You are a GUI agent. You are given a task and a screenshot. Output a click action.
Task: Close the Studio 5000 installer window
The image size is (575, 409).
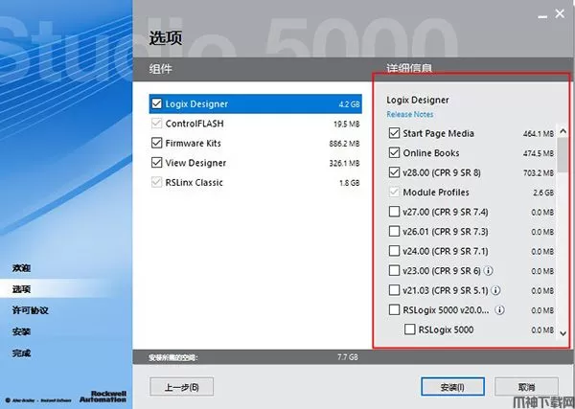click(x=560, y=14)
